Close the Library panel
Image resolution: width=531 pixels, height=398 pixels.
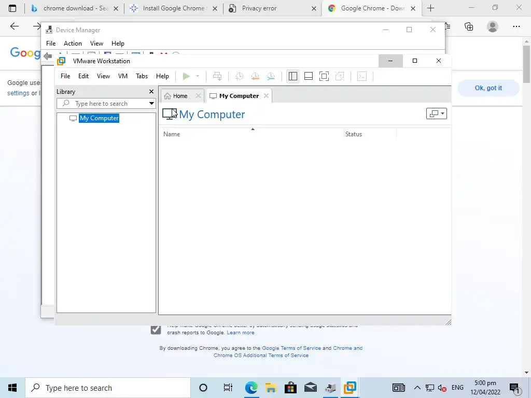[151, 91]
